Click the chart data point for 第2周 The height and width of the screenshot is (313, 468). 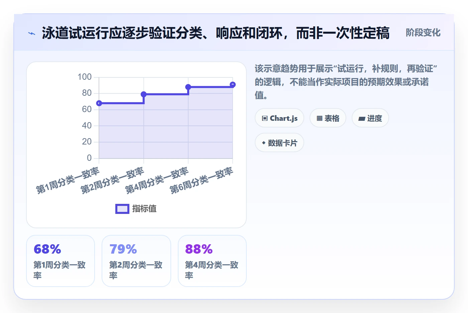point(144,94)
